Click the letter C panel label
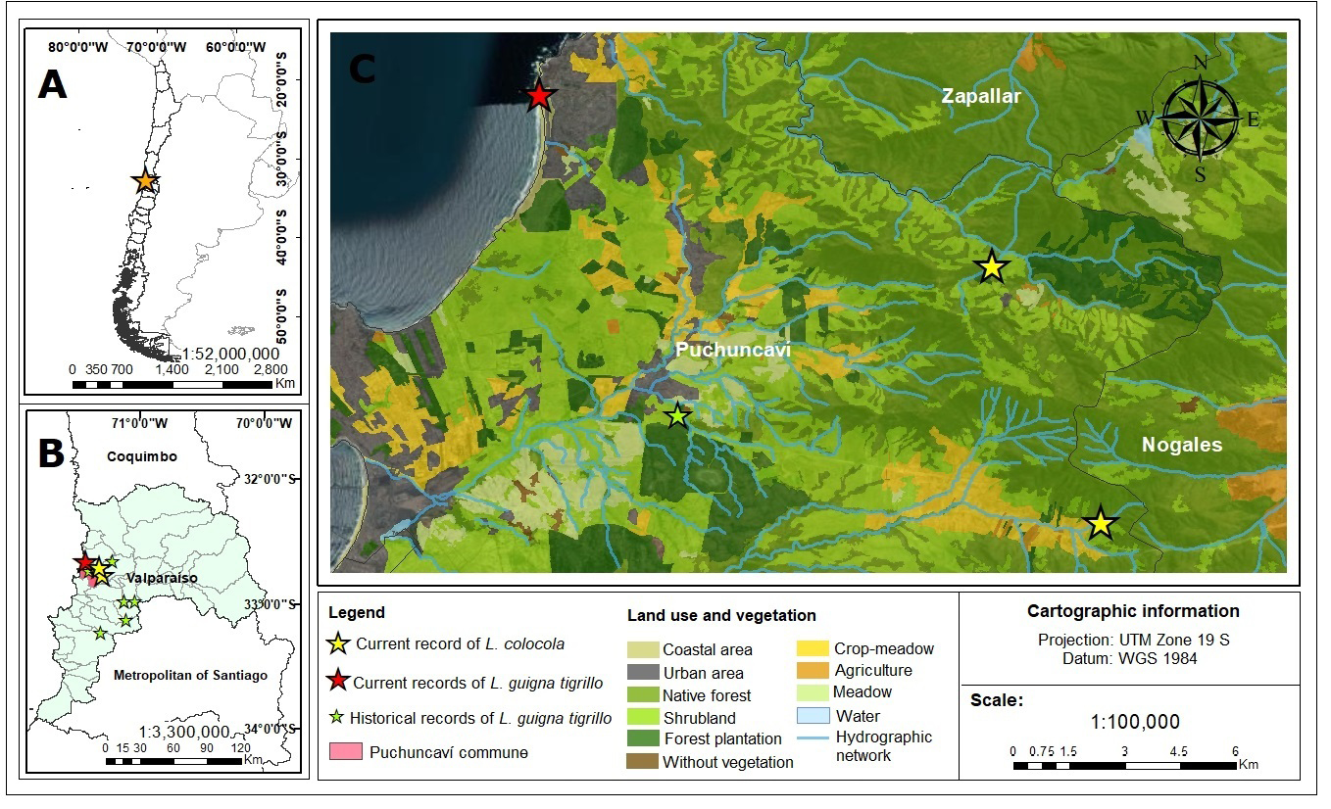 (x=363, y=69)
